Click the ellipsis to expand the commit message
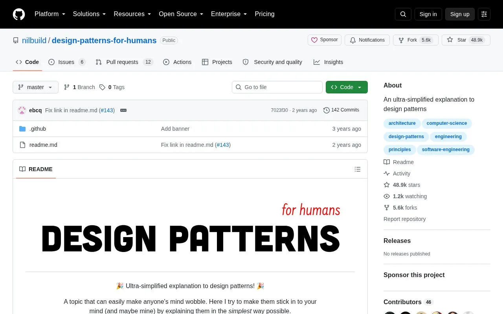 (123, 110)
